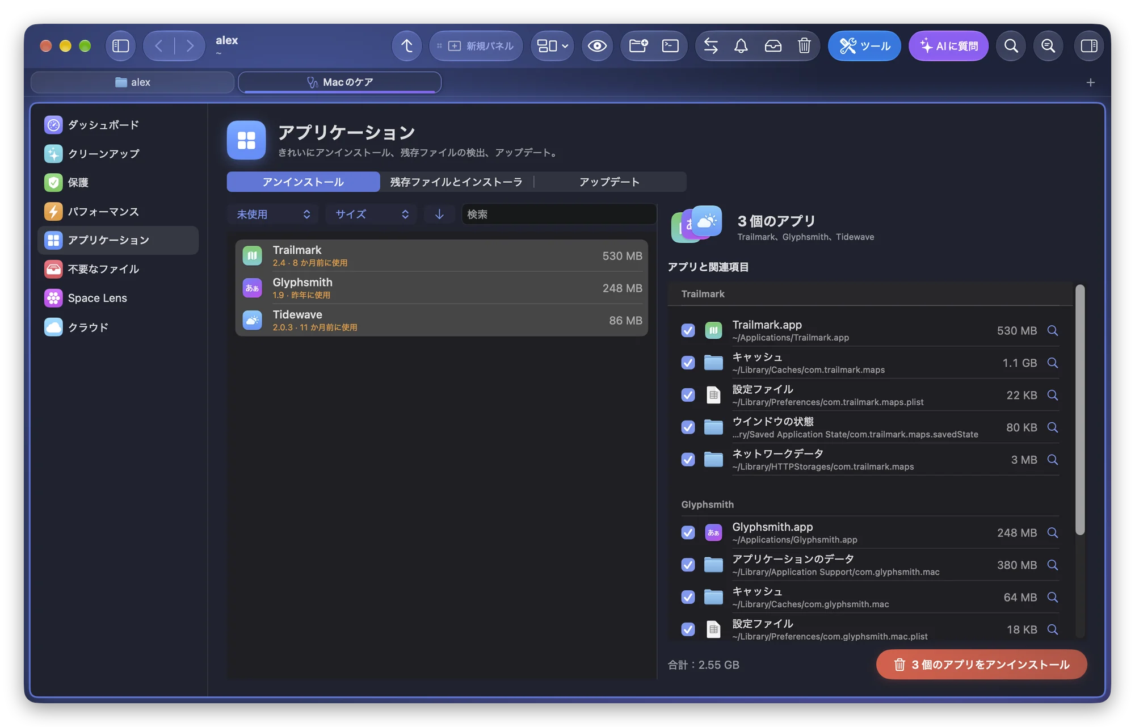Open 不要なファイル in sidebar
This screenshot has height=727, width=1135.
pyautogui.click(x=118, y=269)
